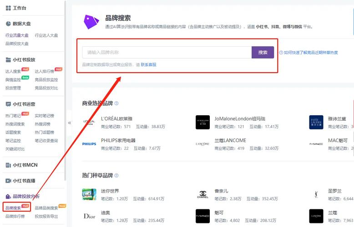Viewport: 354px width, 227px height.
Task: Click PHILIPS家用电器 brand name
Action: [x=118, y=141]
